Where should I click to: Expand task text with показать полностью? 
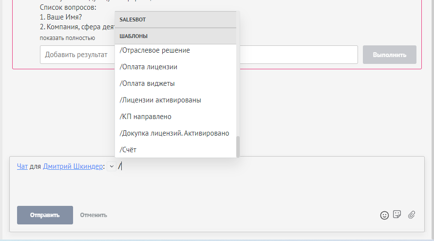pyautogui.click(x=67, y=38)
